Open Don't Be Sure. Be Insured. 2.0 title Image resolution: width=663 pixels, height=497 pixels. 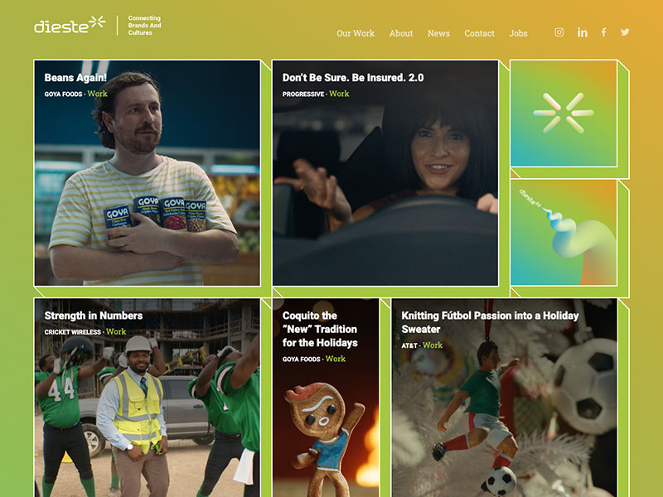point(353,78)
